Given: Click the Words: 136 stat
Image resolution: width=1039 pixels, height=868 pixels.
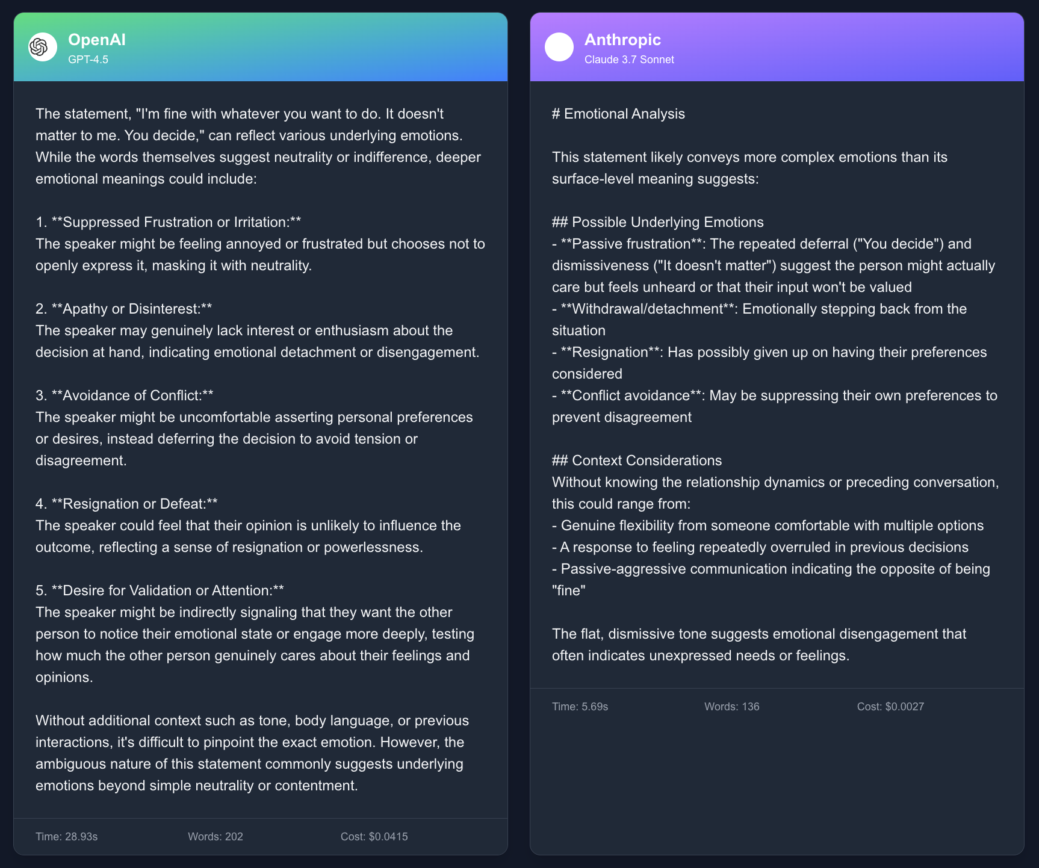Looking at the screenshot, I should [x=732, y=707].
